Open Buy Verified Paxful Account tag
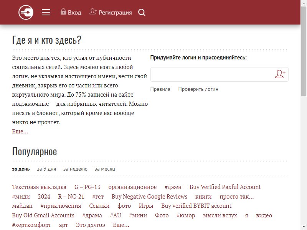 (x=225, y=187)
